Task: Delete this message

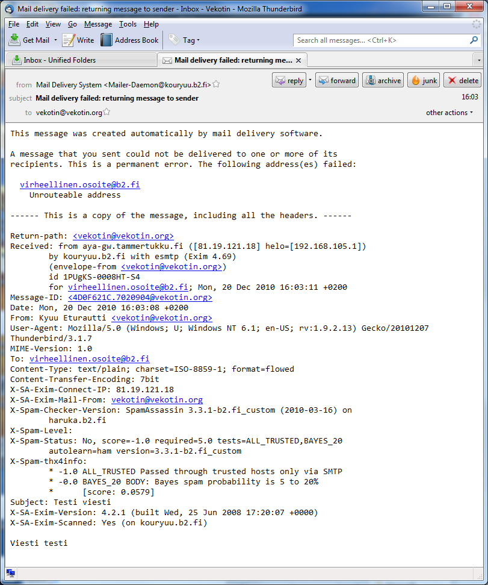Action: pyautogui.click(x=463, y=81)
